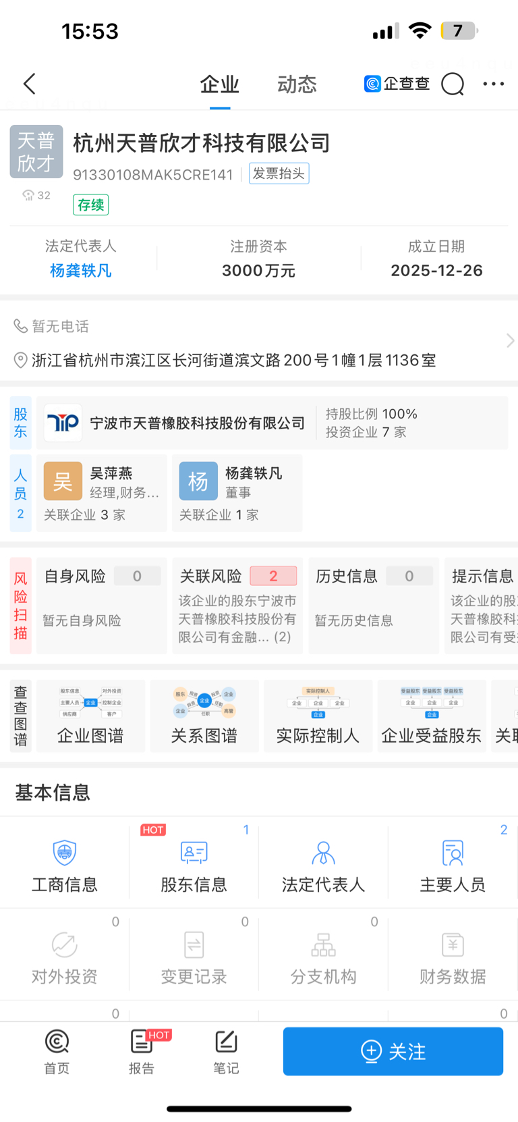
Task: Tap the 杨 avatar icon
Action: coord(198,481)
